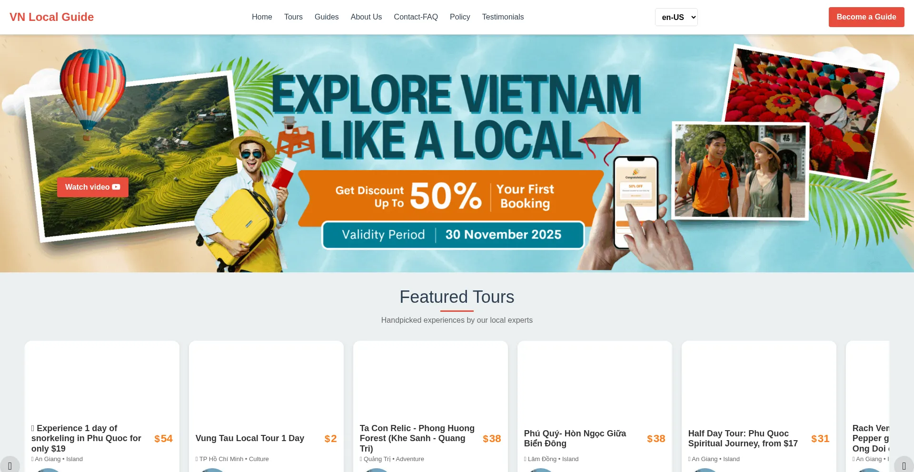Click the carousel previous arrow icon
Screen dimensions: 914x472
coord(10,465)
